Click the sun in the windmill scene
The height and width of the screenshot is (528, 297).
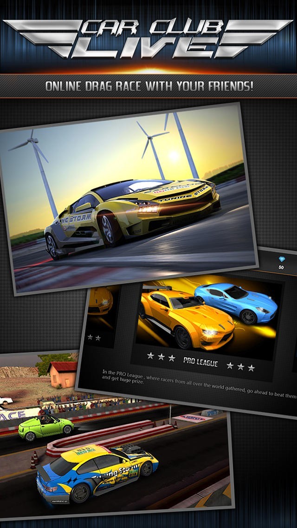[x=174, y=156]
